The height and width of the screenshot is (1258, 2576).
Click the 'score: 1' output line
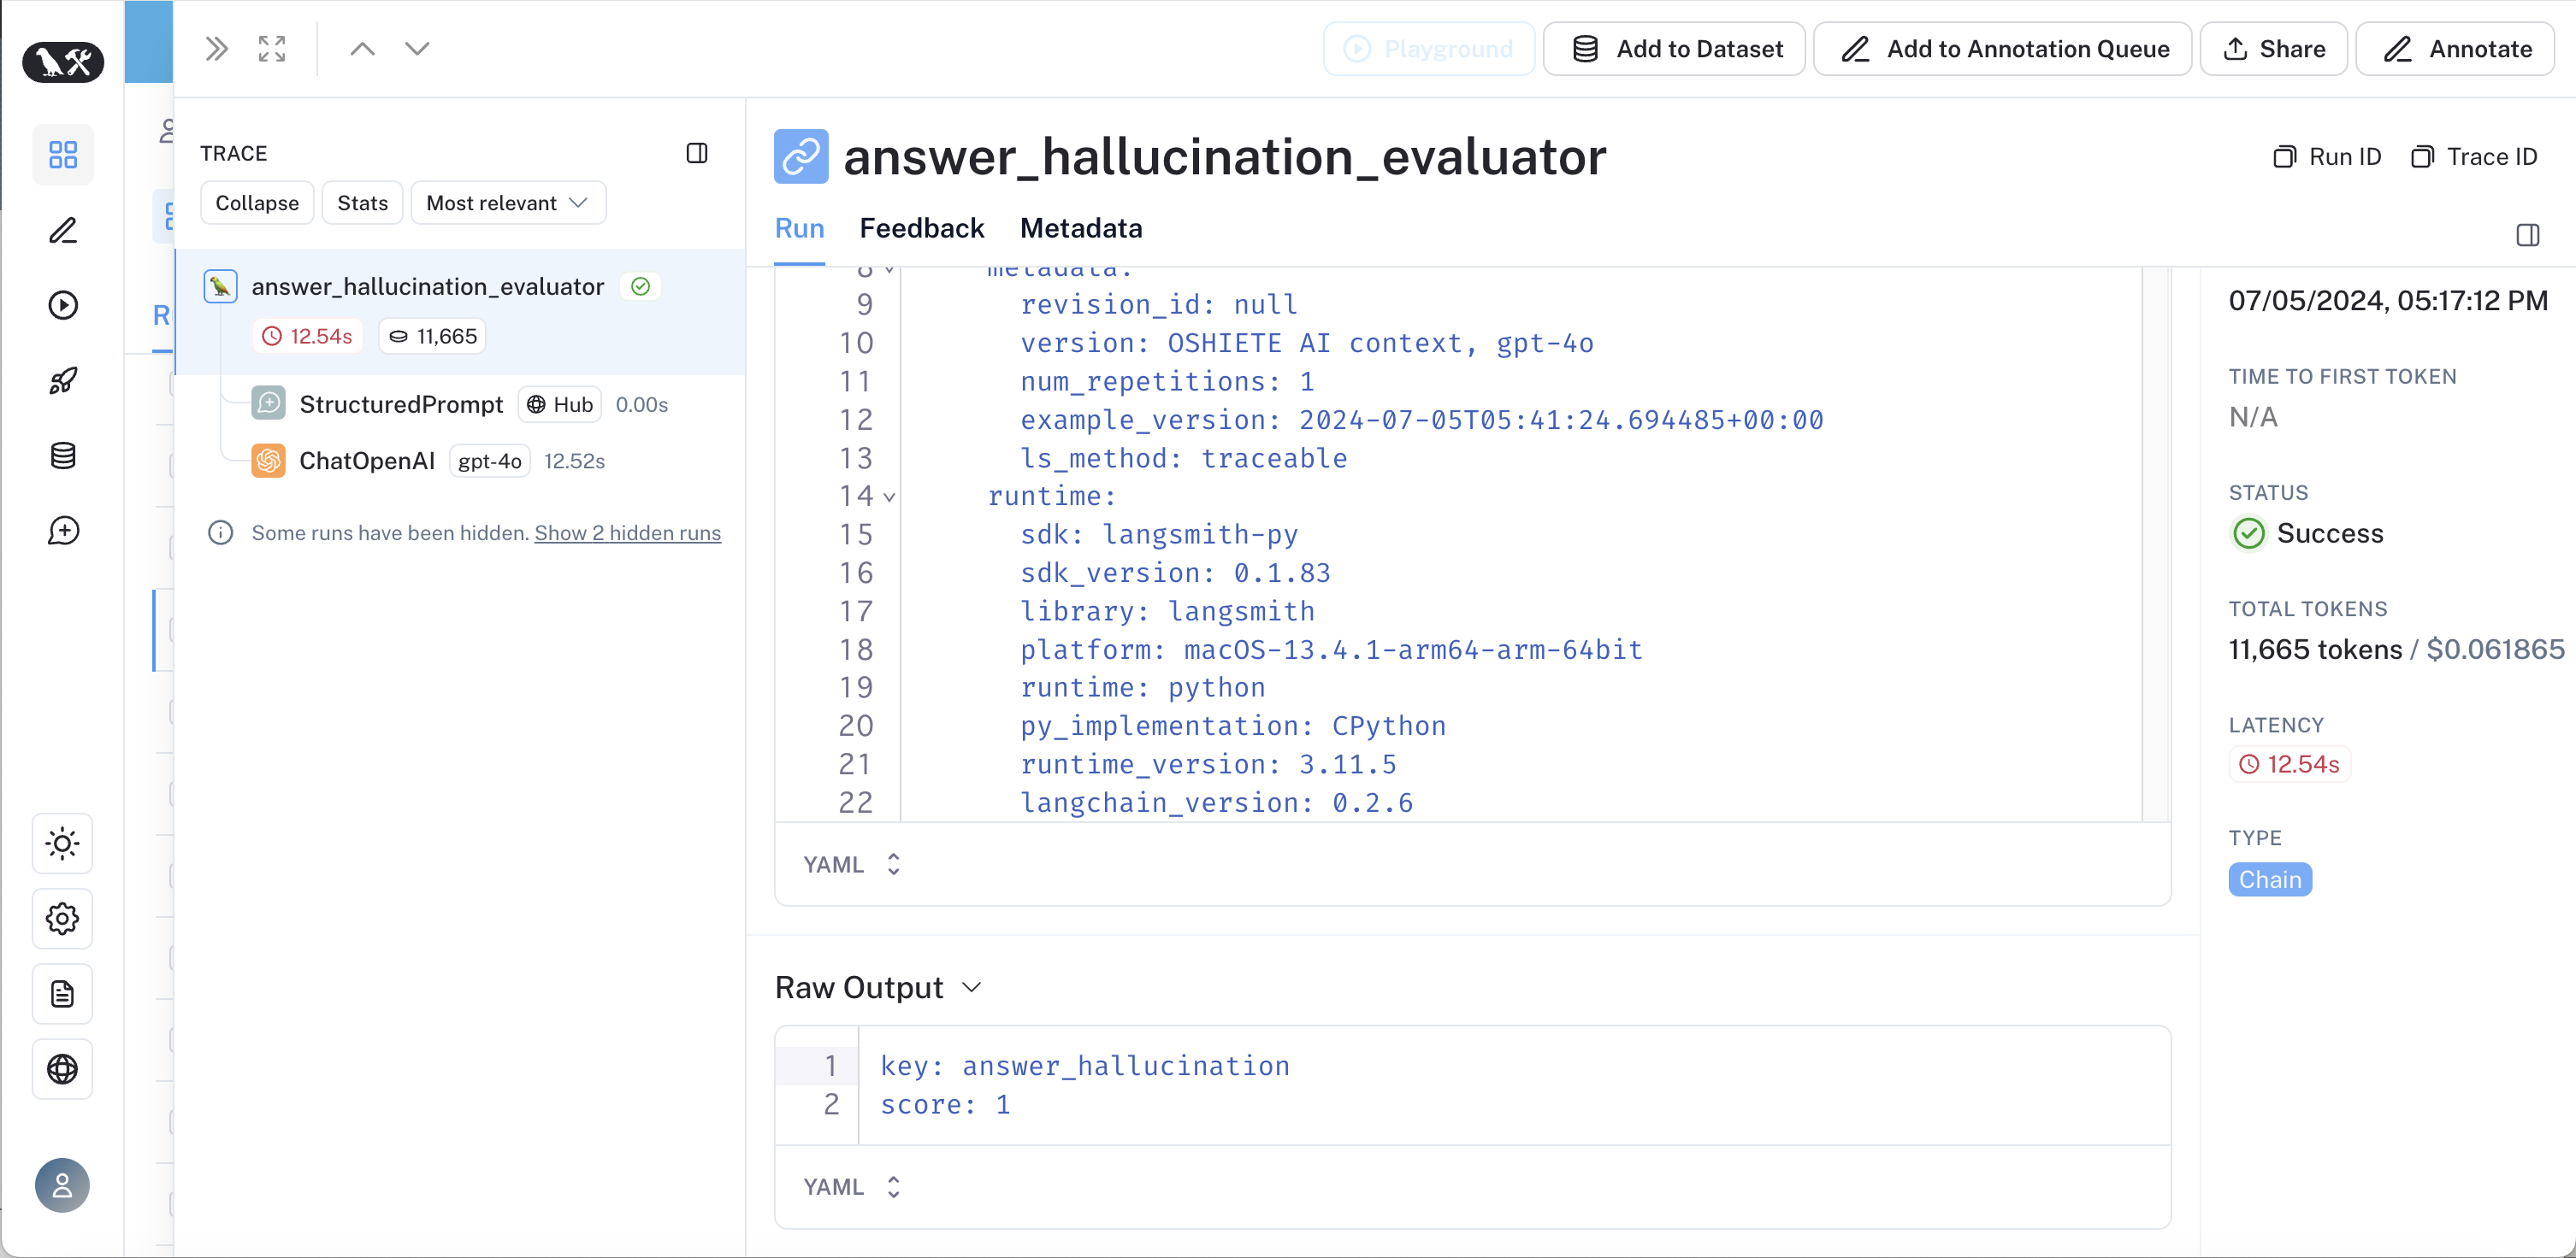945,1104
